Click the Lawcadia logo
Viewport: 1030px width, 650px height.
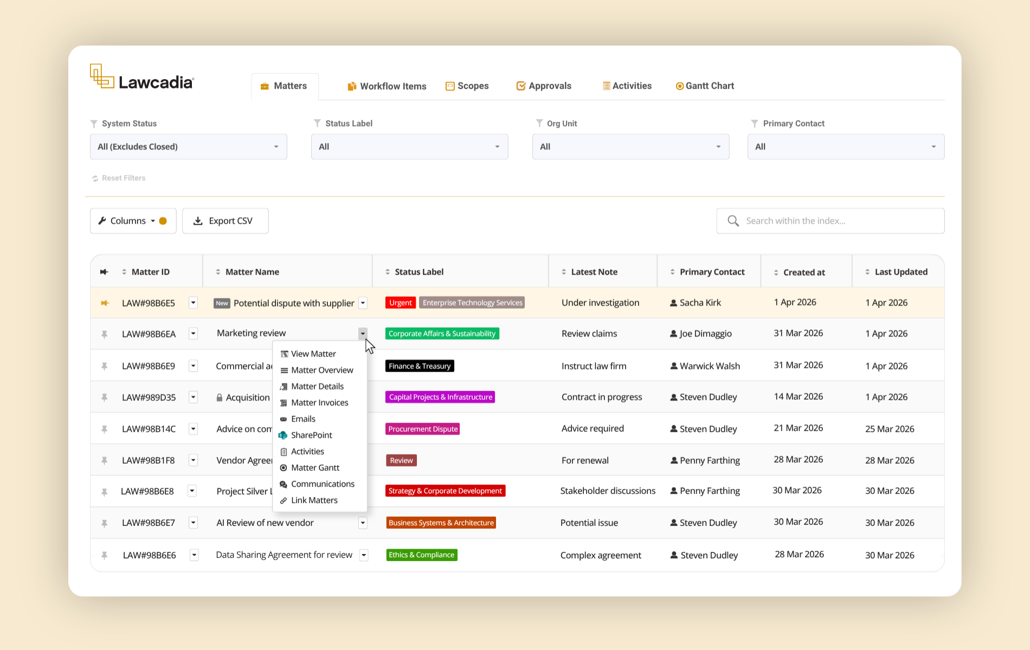point(142,77)
